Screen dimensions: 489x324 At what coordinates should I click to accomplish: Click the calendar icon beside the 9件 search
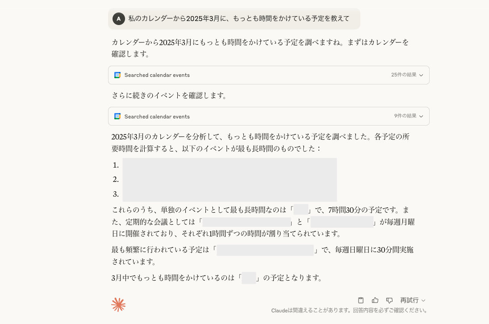(x=117, y=117)
